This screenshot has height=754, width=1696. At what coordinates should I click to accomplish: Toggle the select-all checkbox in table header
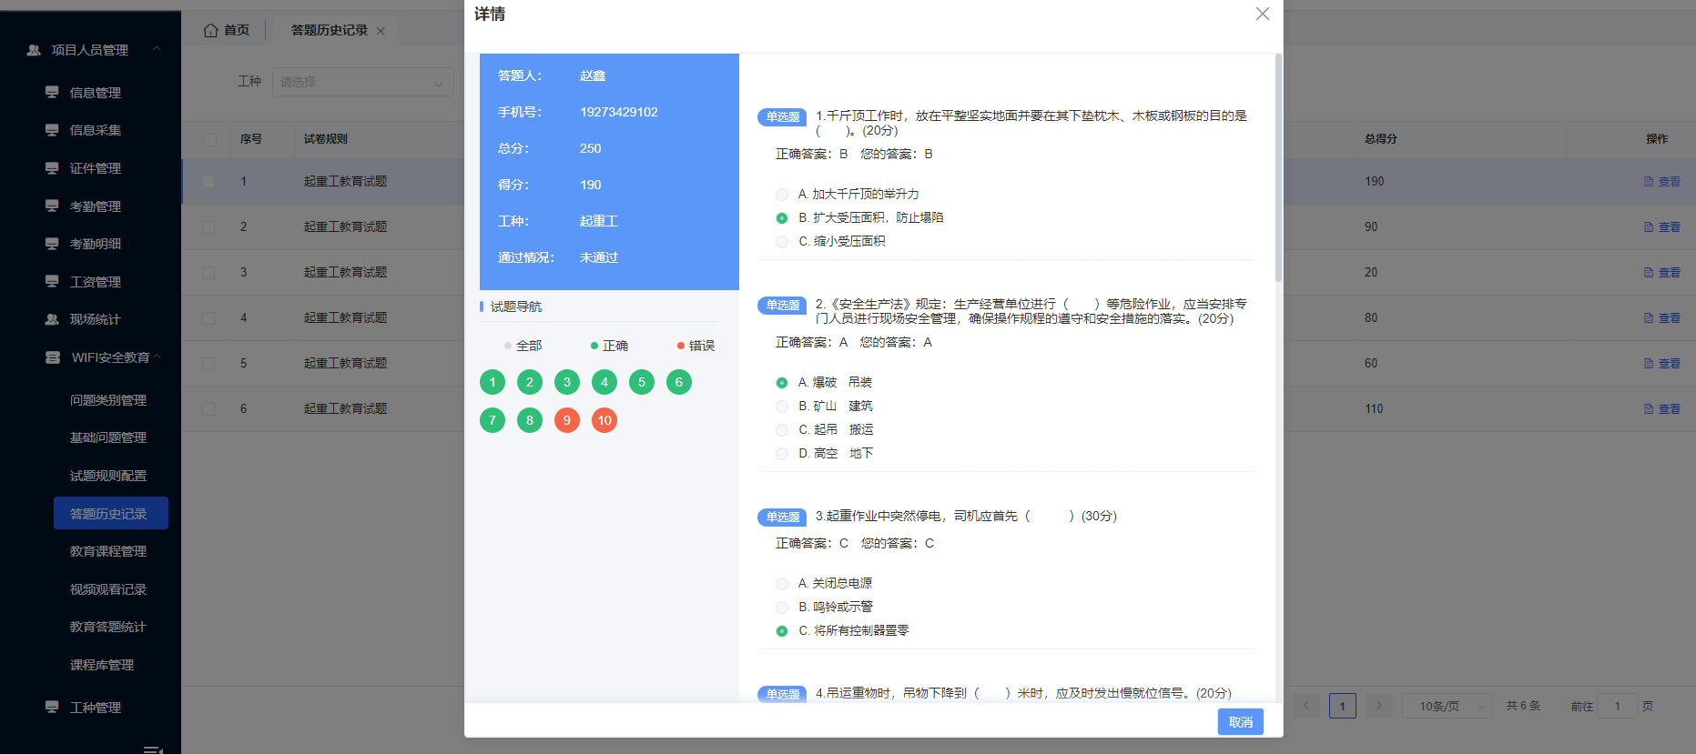pyautogui.click(x=210, y=139)
